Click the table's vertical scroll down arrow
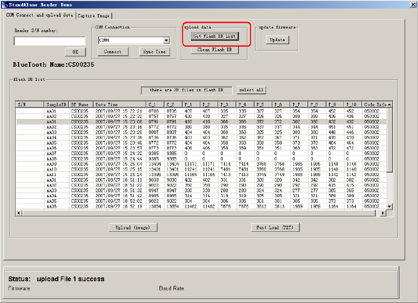Screen dimensions: 418x303 pyautogui.click(x=389, y=207)
